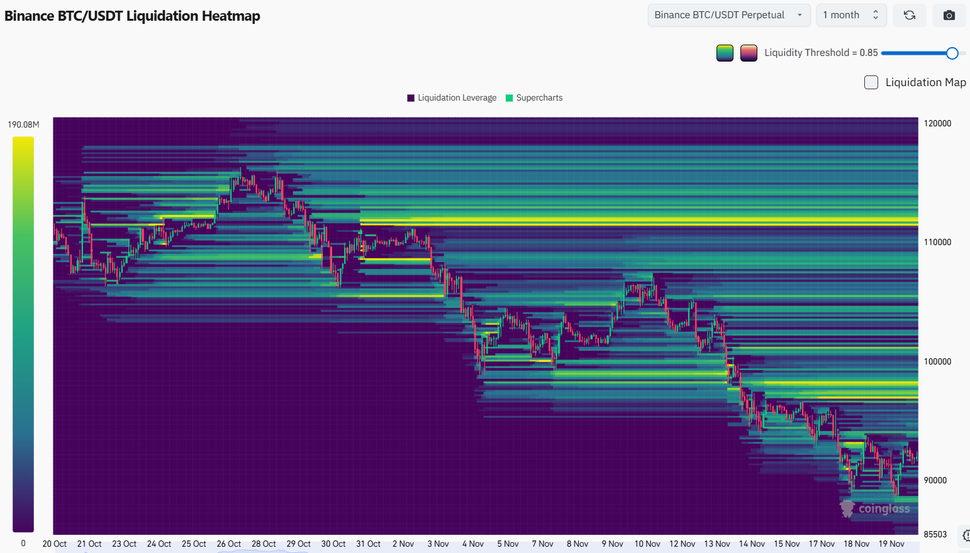Click the dropdown arrow next to Perpetual
The image size is (970, 553).
800,15
